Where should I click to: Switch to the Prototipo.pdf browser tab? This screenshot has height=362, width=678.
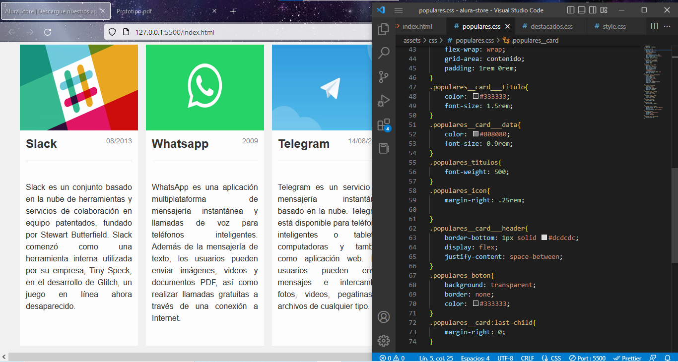[x=166, y=11]
